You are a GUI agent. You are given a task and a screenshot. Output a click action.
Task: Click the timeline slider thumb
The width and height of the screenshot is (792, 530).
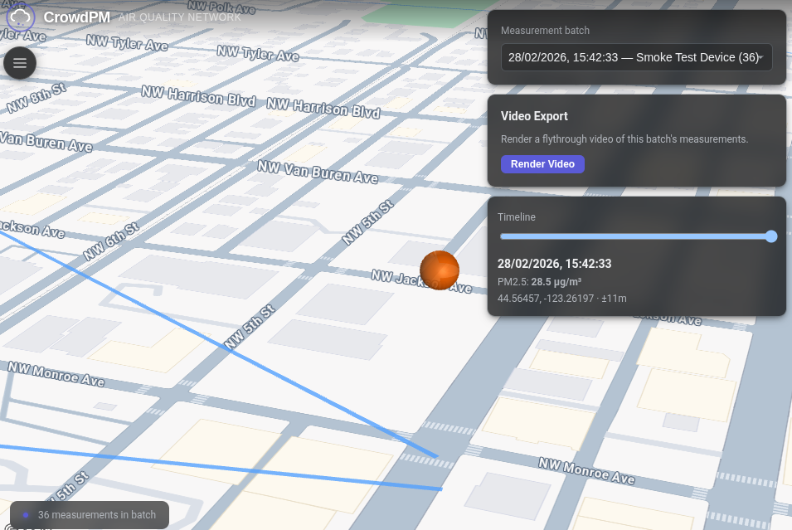coord(770,236)
